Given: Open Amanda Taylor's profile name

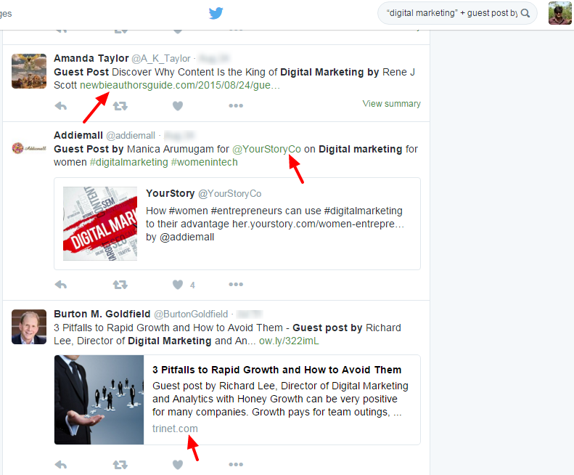Looking at the screenshot, I should coord(91,58).
